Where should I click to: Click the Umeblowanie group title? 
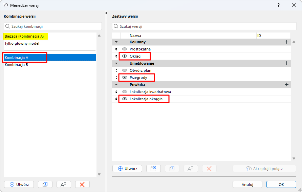pyautogui.click(x=142, y=63)
